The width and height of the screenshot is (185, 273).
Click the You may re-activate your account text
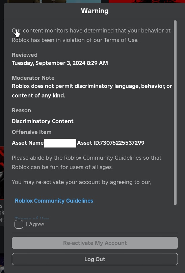coord(81,182)
